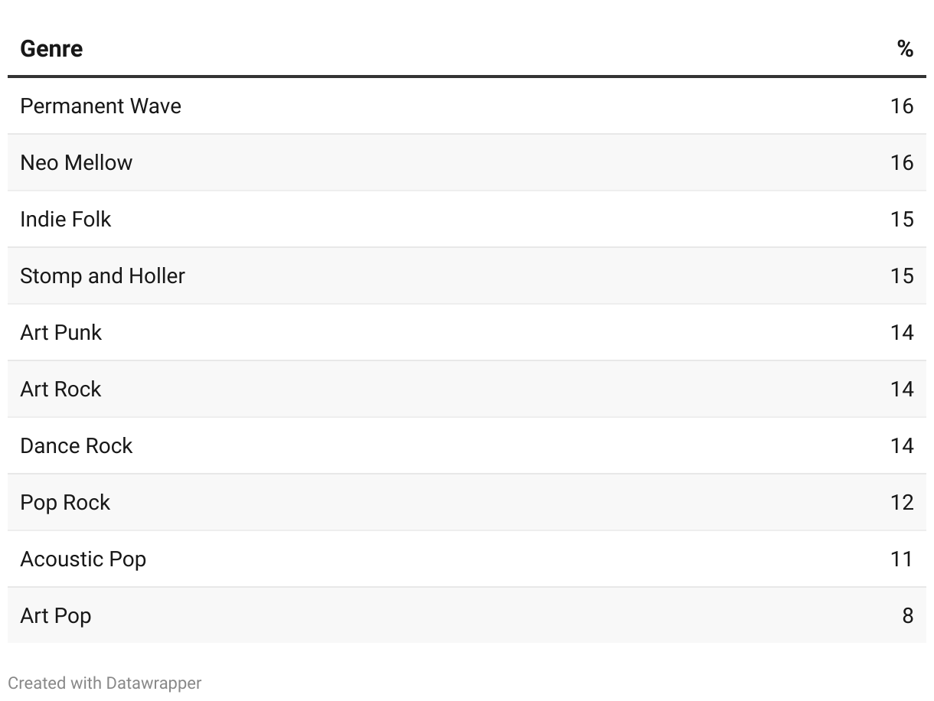This screenshot has height=701, width=934.
Task: Click the Genre column header
Action: coord(51,49)
